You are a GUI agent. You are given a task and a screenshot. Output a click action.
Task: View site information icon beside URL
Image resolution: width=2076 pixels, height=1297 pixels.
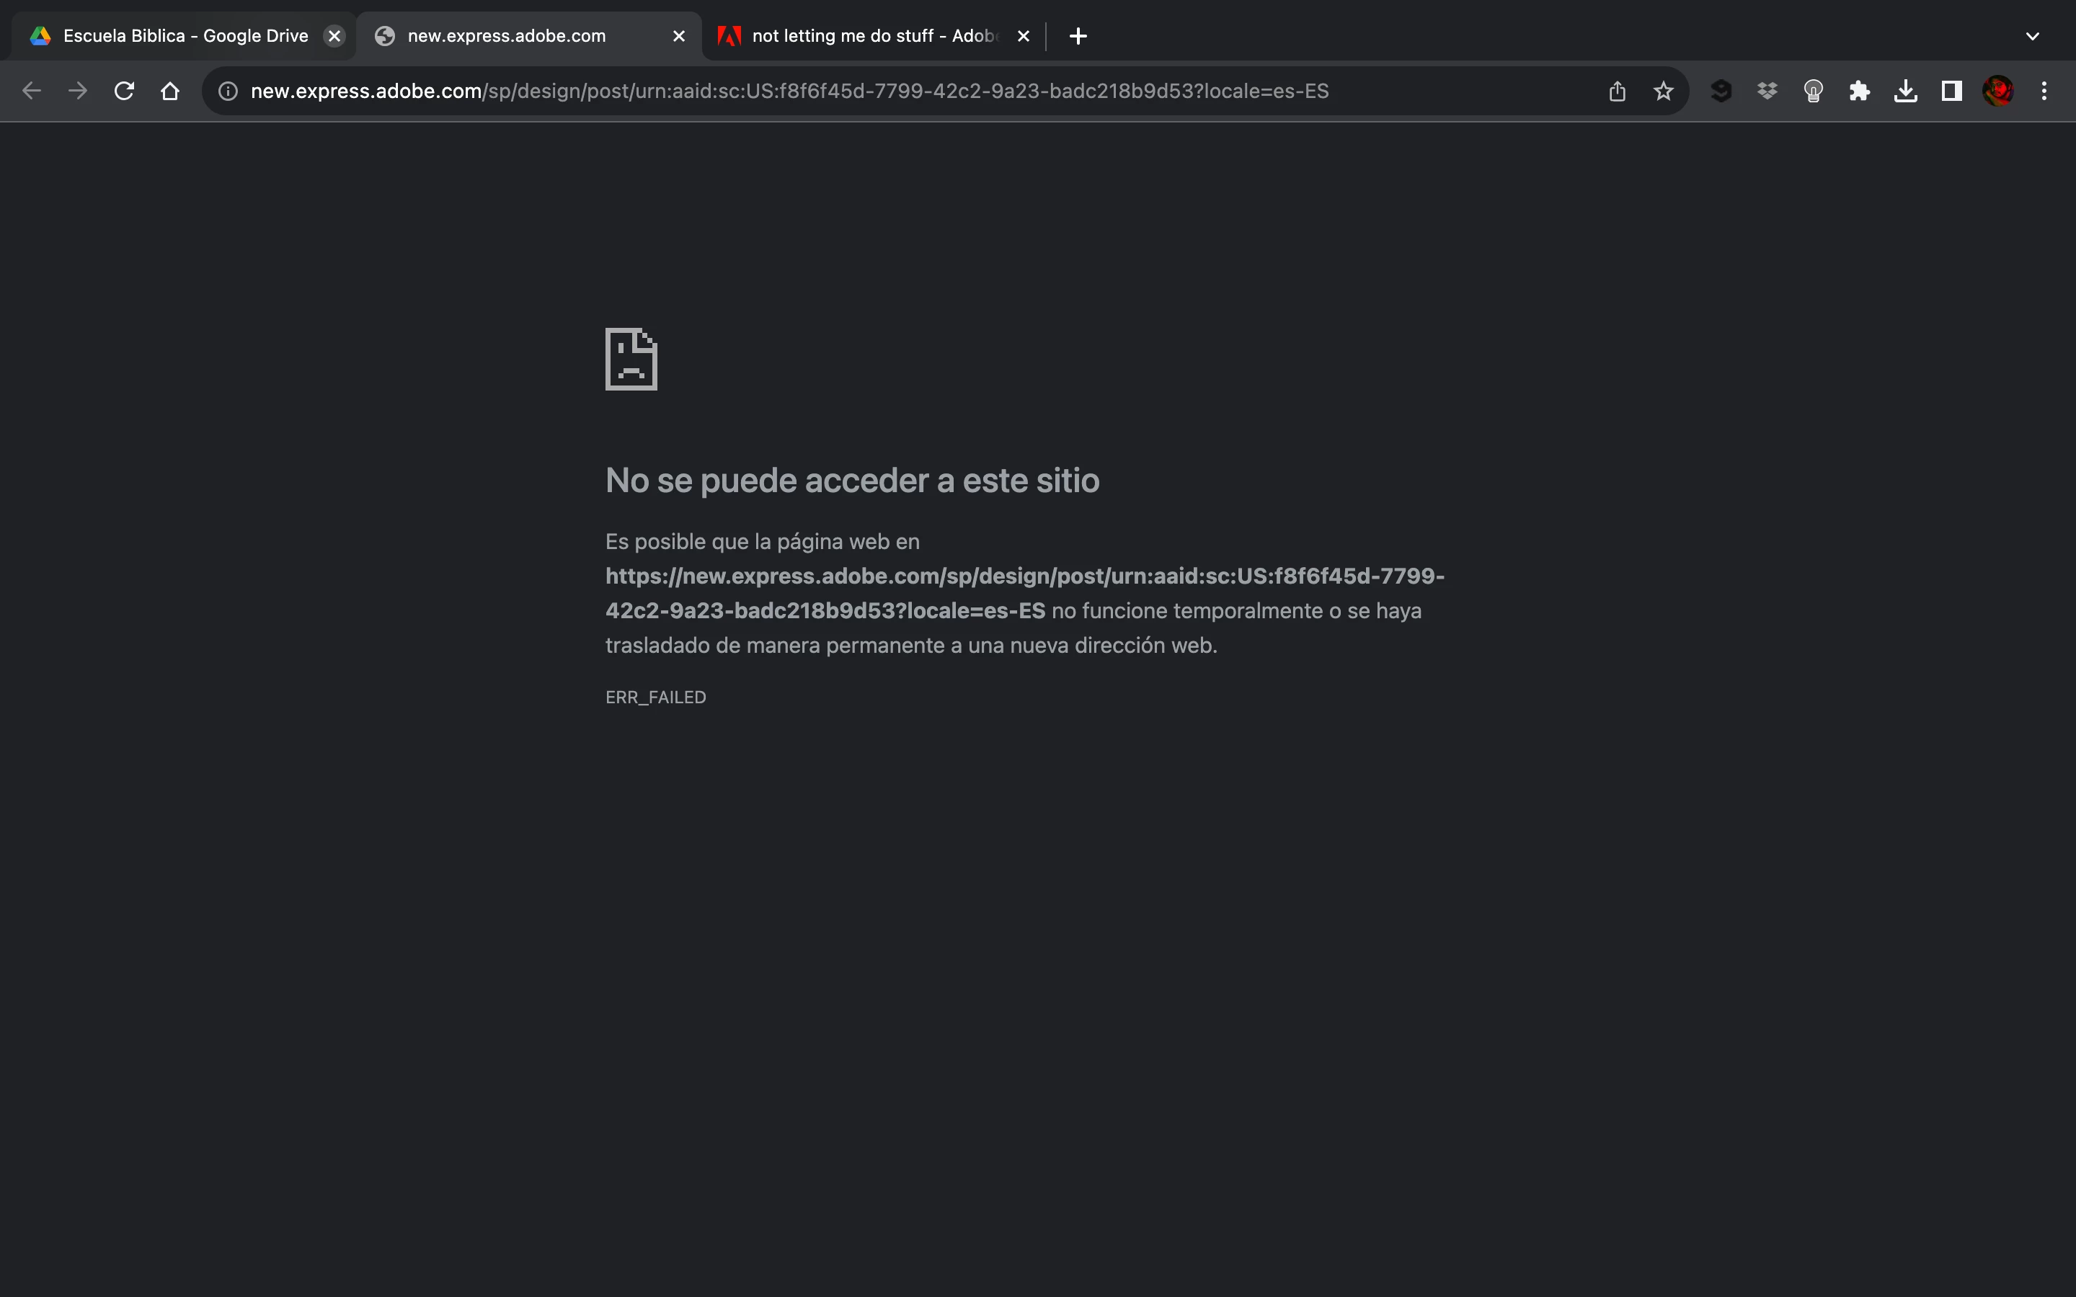[229, 91]
